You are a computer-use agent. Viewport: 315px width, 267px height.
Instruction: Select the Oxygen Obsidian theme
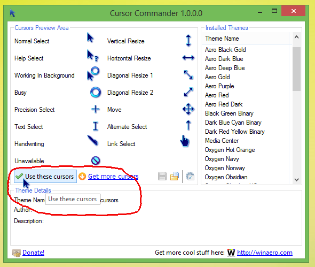click(x=226, y=177)
